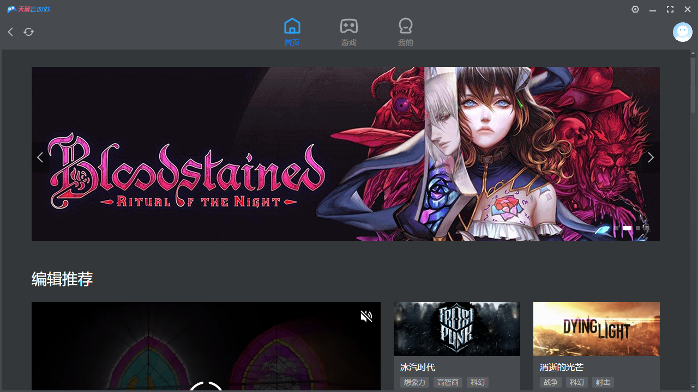The height and width of the screenshot is (392, 698).
Task: Open settings gear in title bar
Action: click(635, 9)
